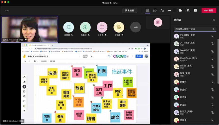This screenshot has height=125, width=219.
Task: Open the reactions icon in the toolbar
Action: click(x=162, y=10)
